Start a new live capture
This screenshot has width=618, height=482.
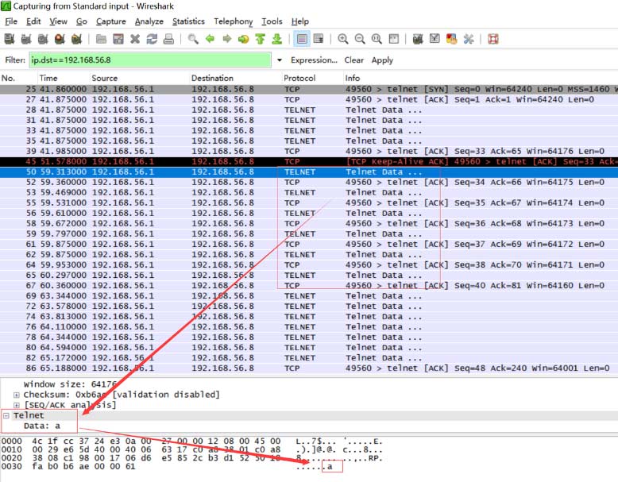[x=44, y=39]
